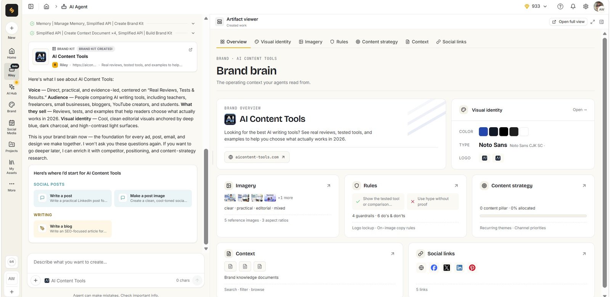Open Rules card arrow
Screen dimensions: 610x297
point(456,186)
